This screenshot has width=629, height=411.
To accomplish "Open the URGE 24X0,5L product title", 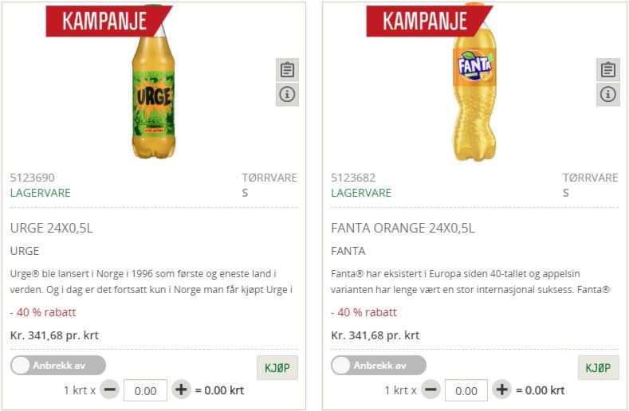I will click(51, 228).
